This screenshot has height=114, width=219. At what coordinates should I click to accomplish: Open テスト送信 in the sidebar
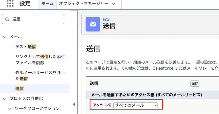pyautogui.click(x=26, y=47)
